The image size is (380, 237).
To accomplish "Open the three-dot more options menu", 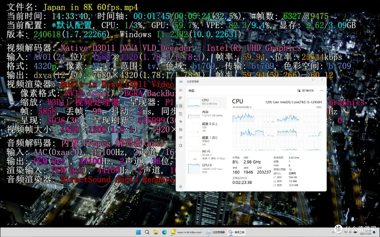I will [321, 91].
